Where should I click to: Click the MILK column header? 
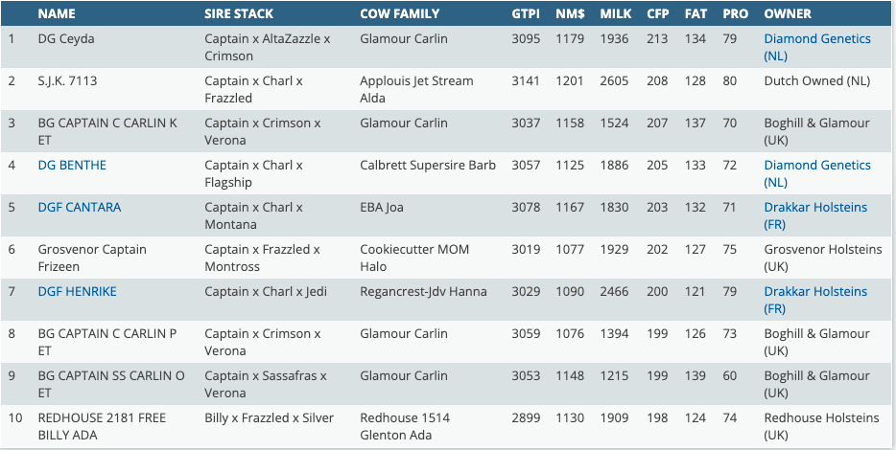pos(615,14)
